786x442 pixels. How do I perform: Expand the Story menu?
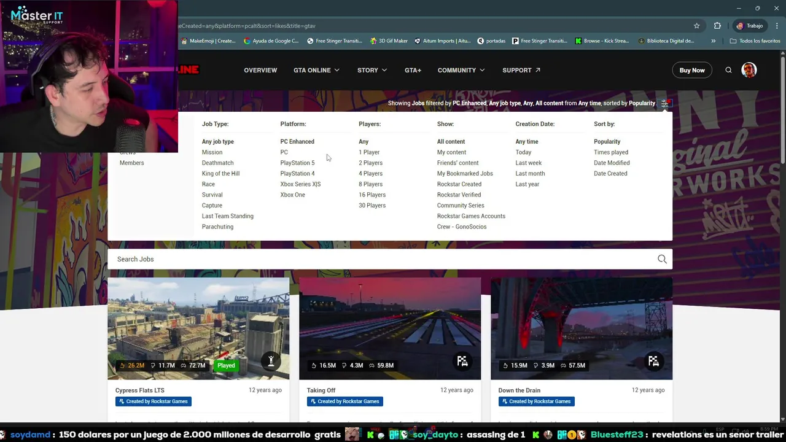click(372, 70)
